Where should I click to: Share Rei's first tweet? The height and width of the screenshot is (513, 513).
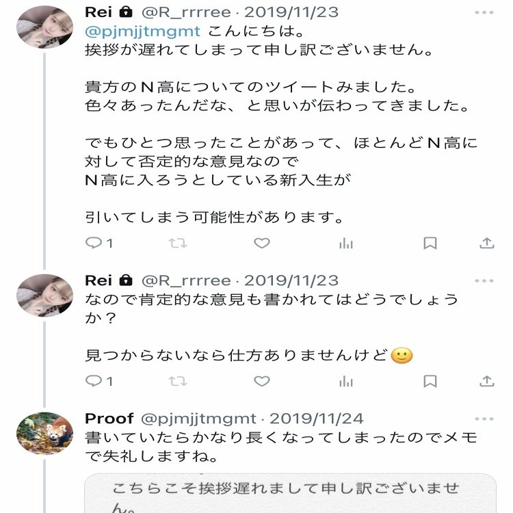coord(486,243)
